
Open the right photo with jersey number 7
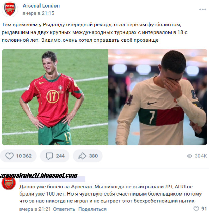[x=158, y=97]
